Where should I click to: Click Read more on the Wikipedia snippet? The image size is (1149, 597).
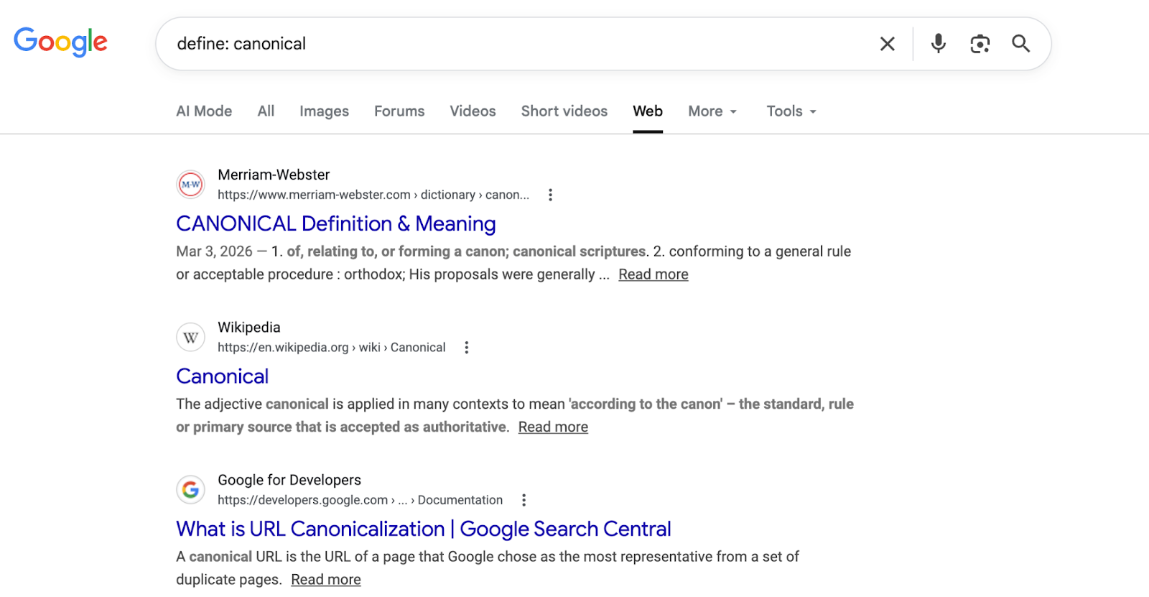pyautogui.click(x=553, y=427)
